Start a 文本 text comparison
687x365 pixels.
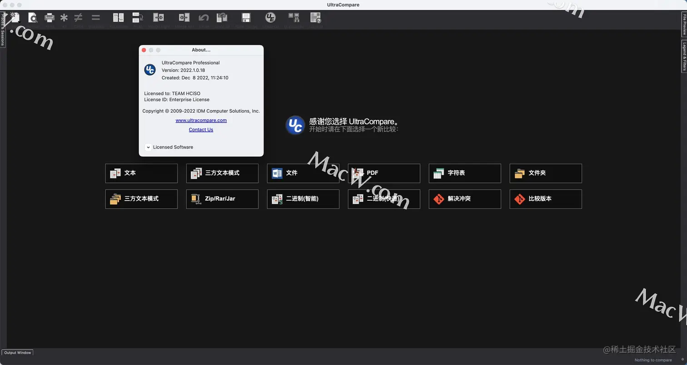tap(141, 173)
